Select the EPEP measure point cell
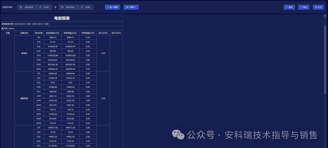The image size is (328, 148). pyautogui.click(x=39, y=119)
